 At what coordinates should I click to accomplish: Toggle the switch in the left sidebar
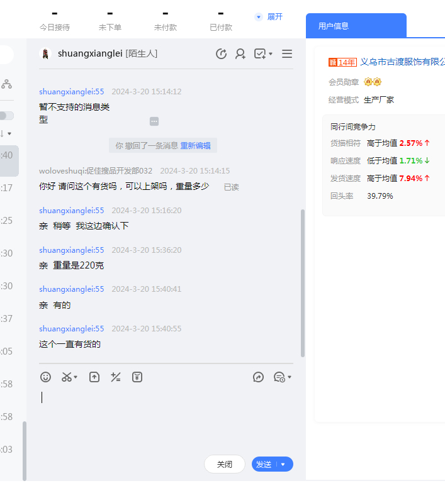[6, 116]
